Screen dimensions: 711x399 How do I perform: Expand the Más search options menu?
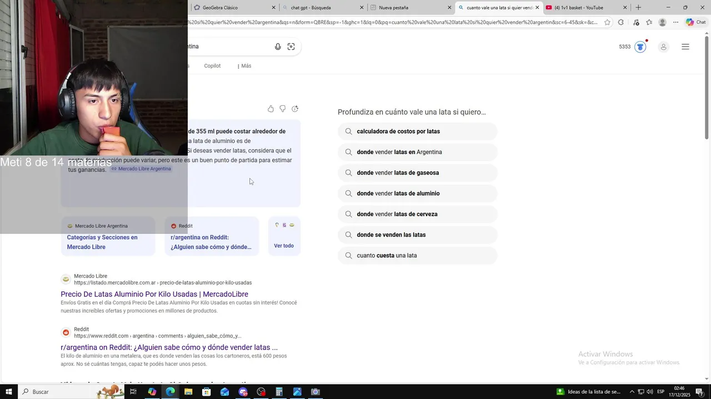(x=244, y=66)
